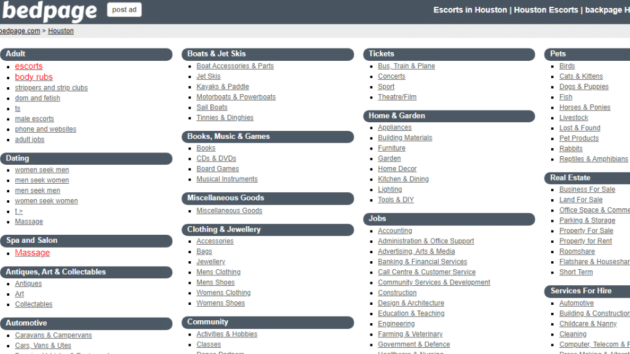Screen dimensions: 630x354
Task: Open Community Services & Development link
Action: click(x=434, y=283)
